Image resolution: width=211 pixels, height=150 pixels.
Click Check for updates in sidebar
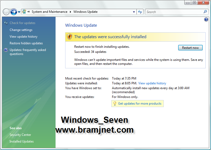point(22,23)
